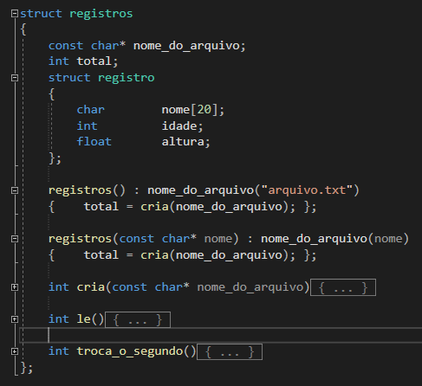Click the gray 'nome' parameter after char*
Screen dimensions: 422x386
(x=218, y=239)
